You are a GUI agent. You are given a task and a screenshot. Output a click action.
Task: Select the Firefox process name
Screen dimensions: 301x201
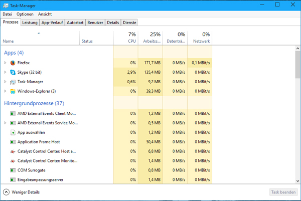(24, 63)
